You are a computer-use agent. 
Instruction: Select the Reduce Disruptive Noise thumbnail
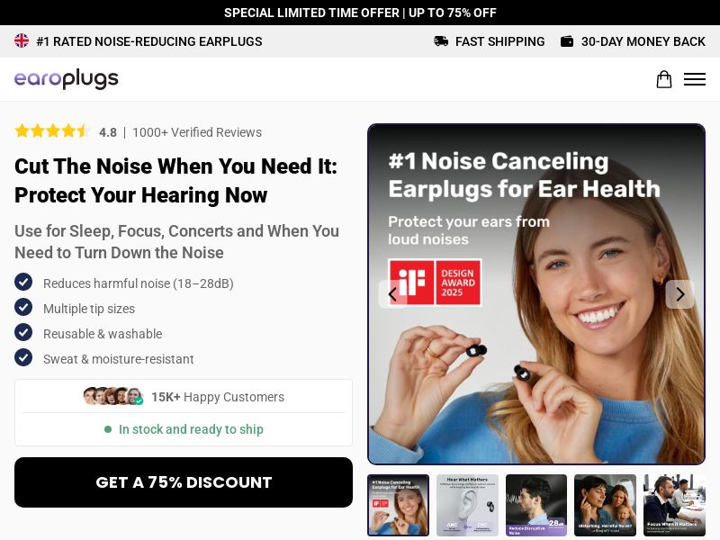535,505
